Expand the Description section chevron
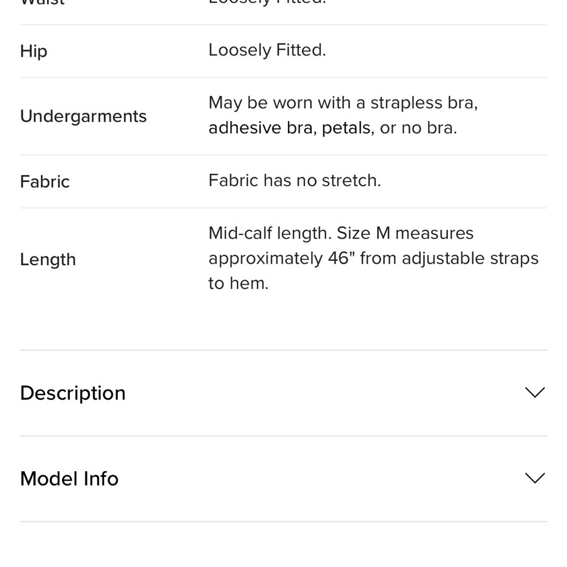 [535, 392]
